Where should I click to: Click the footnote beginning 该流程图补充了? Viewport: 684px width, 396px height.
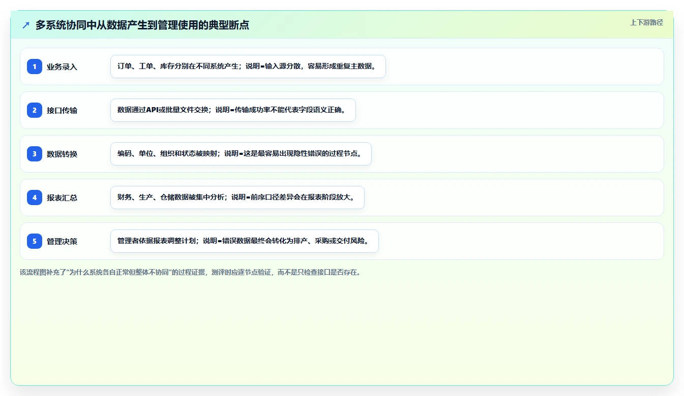191,272
